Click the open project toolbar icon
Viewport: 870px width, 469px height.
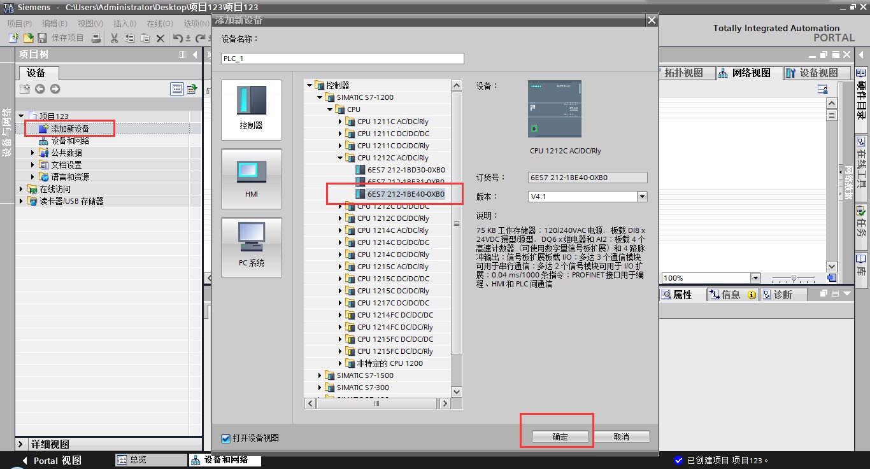click(x=28, y=38)
